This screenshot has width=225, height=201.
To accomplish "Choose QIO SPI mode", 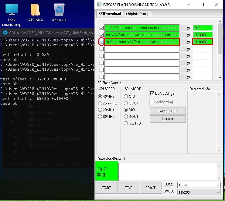I will (126, 97).
